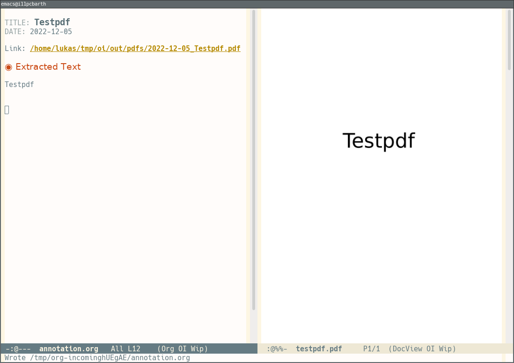Click the TITLE: keyword

pyautogui.click(x=17, y=22)
